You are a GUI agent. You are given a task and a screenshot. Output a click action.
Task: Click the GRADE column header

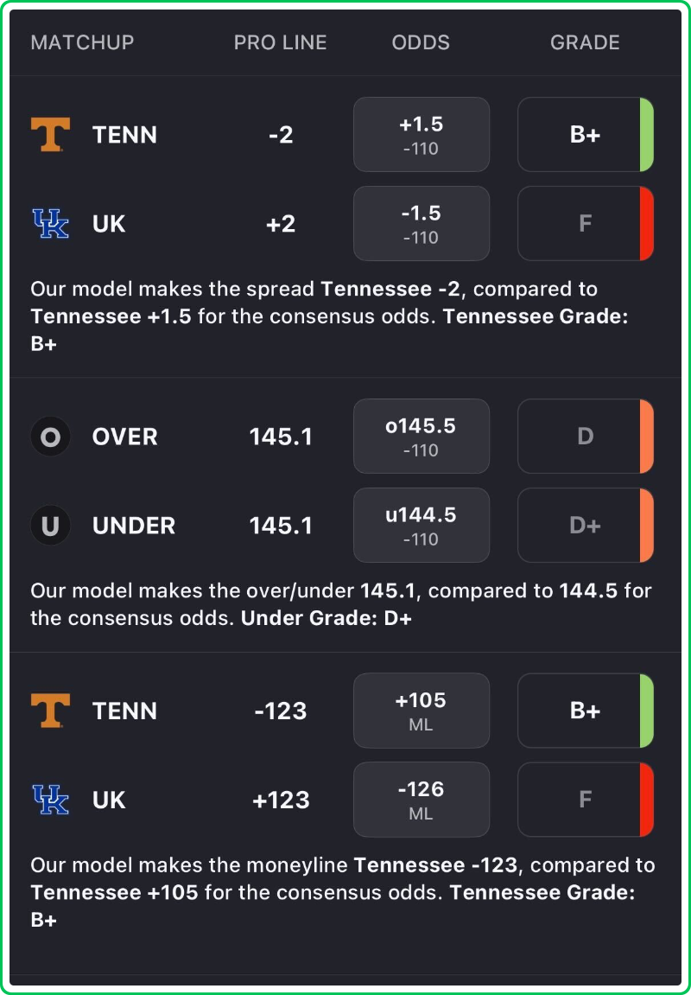[585, 42]
